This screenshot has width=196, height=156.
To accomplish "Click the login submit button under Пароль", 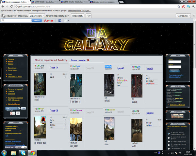I will click(175, 71).
